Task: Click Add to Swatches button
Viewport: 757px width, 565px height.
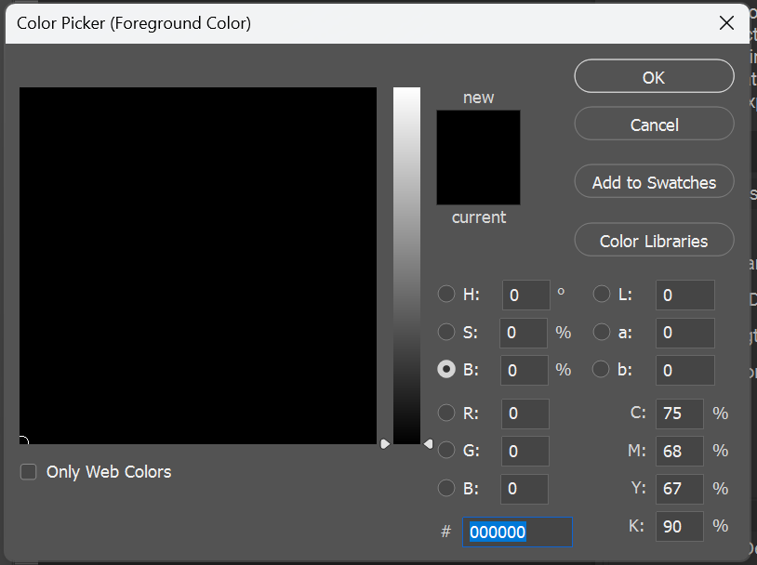Action: (x=654, y=182)
